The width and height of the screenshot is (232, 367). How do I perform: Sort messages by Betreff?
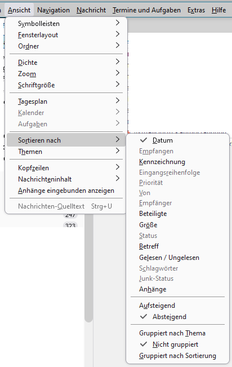click(177, 246)
